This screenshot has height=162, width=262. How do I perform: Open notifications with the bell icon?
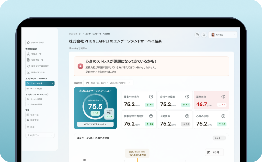pyautogui.click(x=204, y=35)
